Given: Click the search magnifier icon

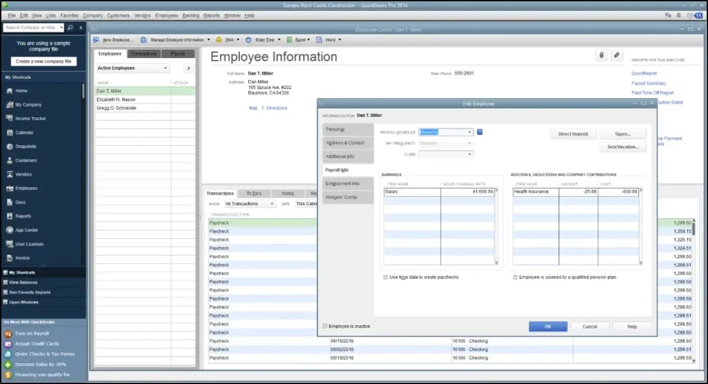Looking at the screenshot, I should (70, 28).
